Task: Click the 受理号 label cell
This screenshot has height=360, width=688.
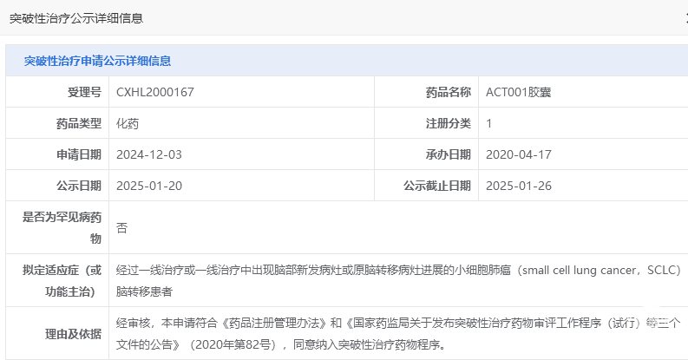Action: click(x=57, y=92)
